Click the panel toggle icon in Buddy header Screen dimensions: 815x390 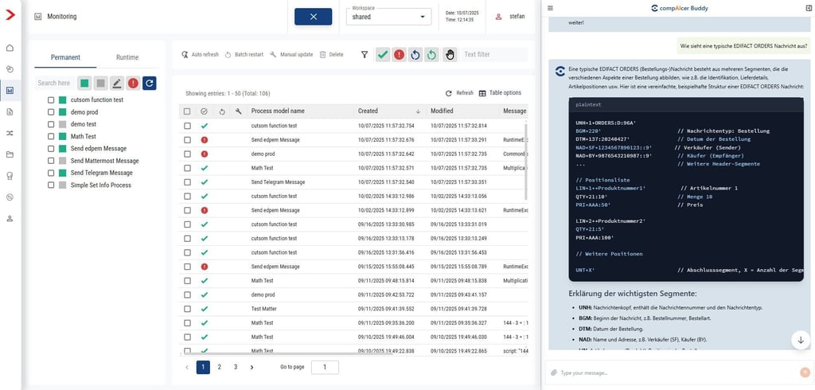point(808,8)
